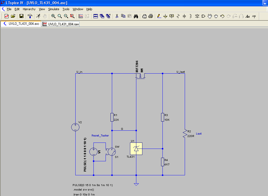Viewport: 268px width, 196px height.
Task: Click the Halt simulation hand icon
Action: pos(45,16)
